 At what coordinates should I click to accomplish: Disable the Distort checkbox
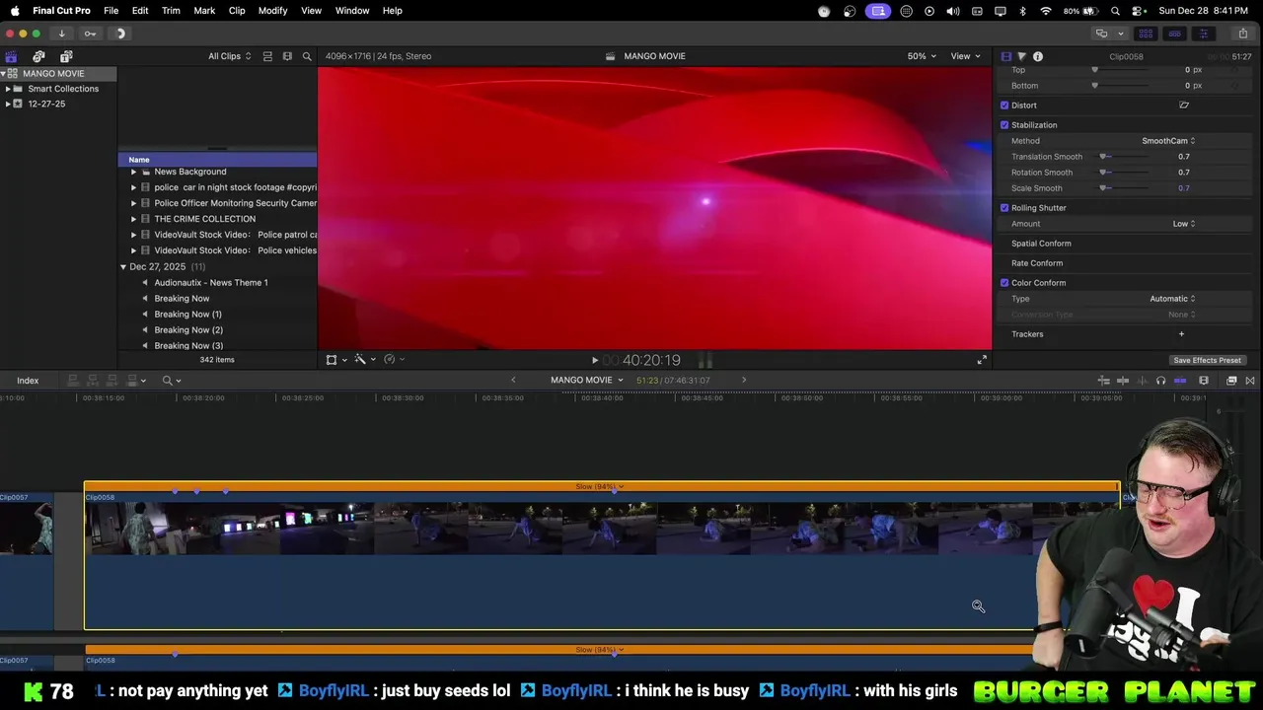click(1004, 106)
